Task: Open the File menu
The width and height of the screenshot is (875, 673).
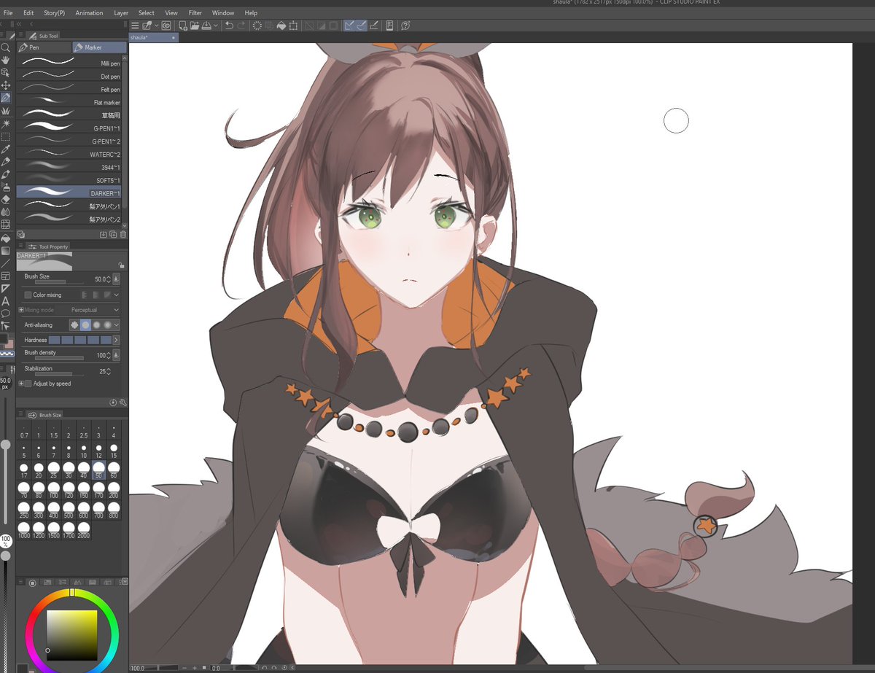Action: point(8,13)
